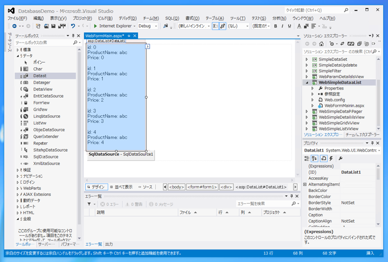388x262 pixels.
Task: Open the デバッグ(D) menu
Action: 128,18
